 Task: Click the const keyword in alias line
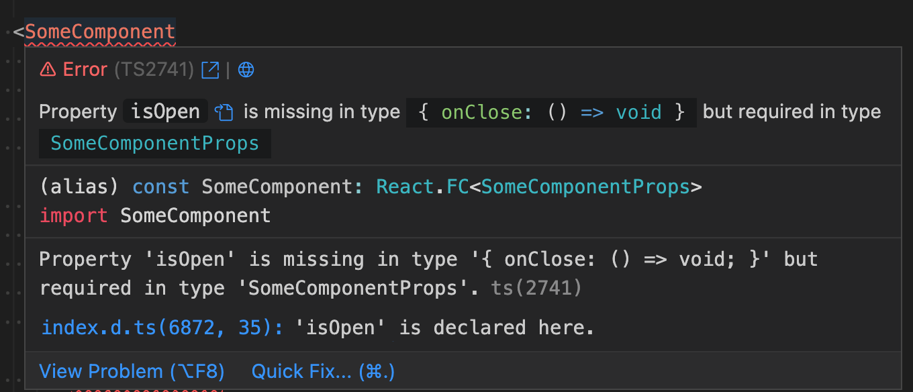(x=160, y=187)
